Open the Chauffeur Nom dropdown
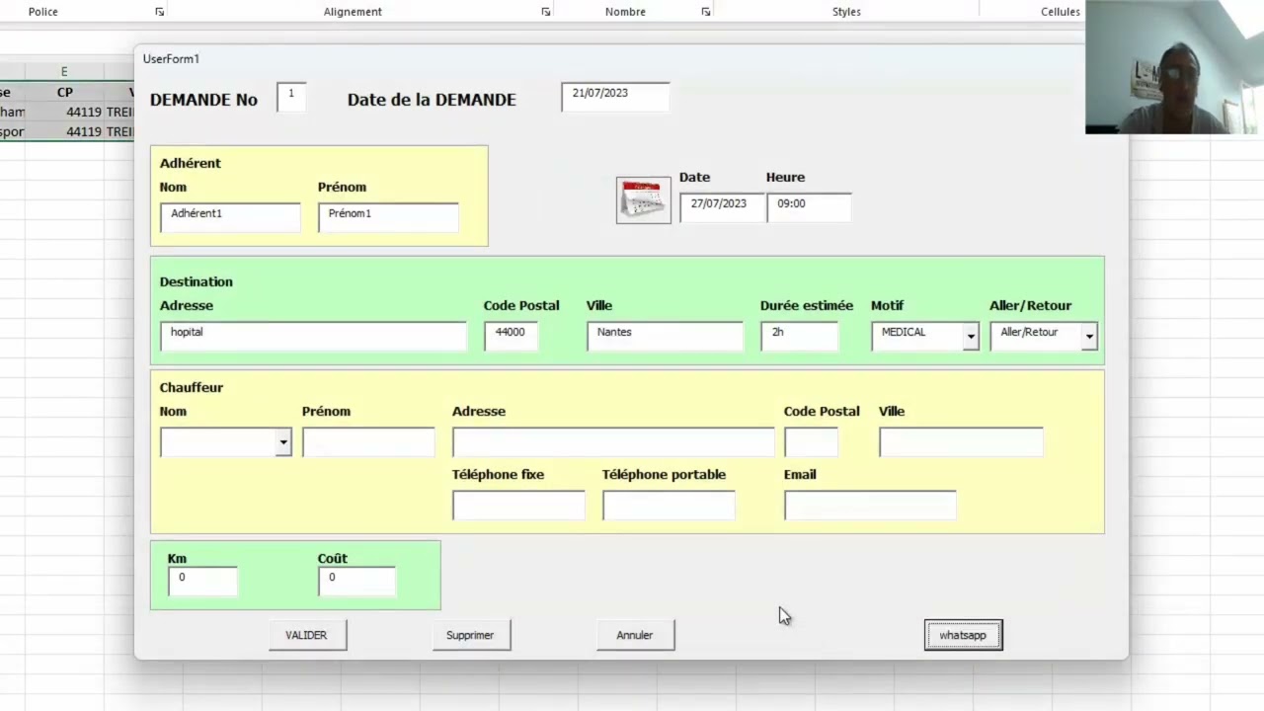1264x711 pixels. pyautogui.click(x=283, y=442)
